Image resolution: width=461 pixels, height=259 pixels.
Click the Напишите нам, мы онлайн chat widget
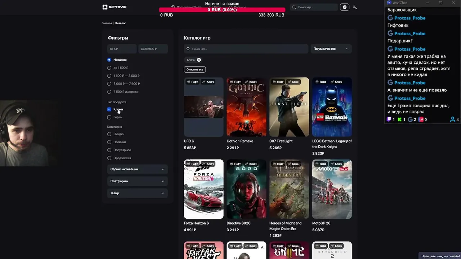(440, 256)
